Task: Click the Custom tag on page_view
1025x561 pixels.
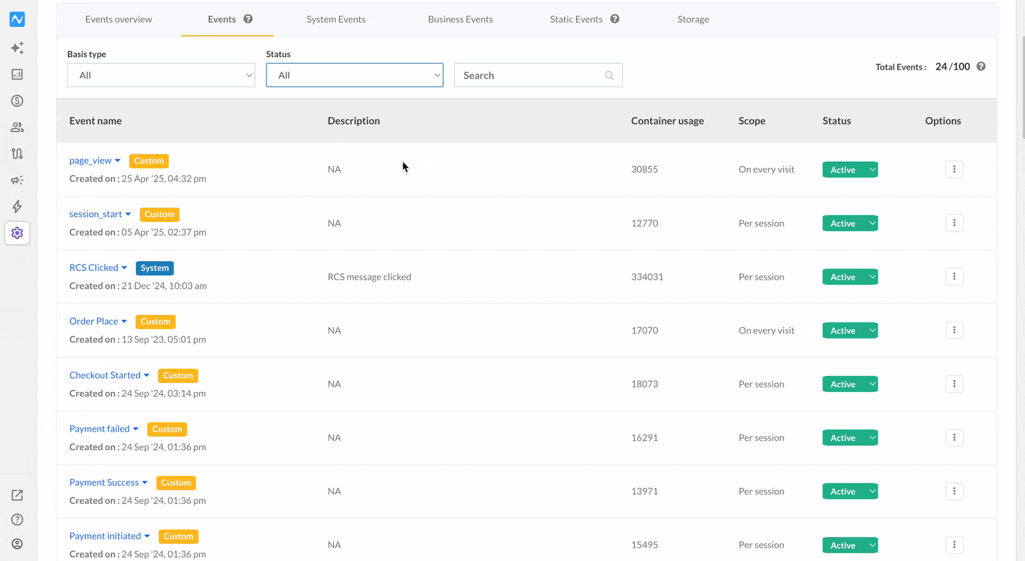Action: coord(149,161)
